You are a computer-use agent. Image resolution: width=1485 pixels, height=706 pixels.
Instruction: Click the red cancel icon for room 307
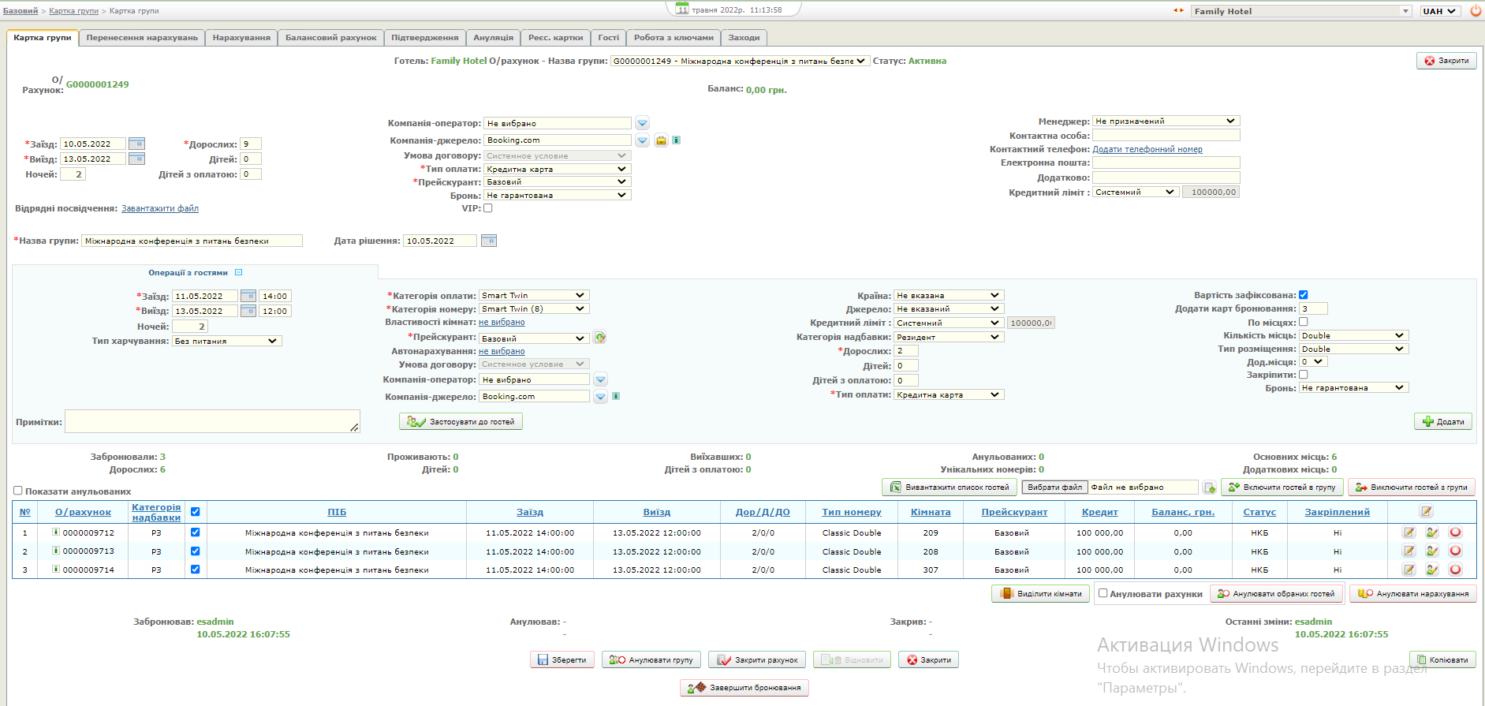[1455, 570]
